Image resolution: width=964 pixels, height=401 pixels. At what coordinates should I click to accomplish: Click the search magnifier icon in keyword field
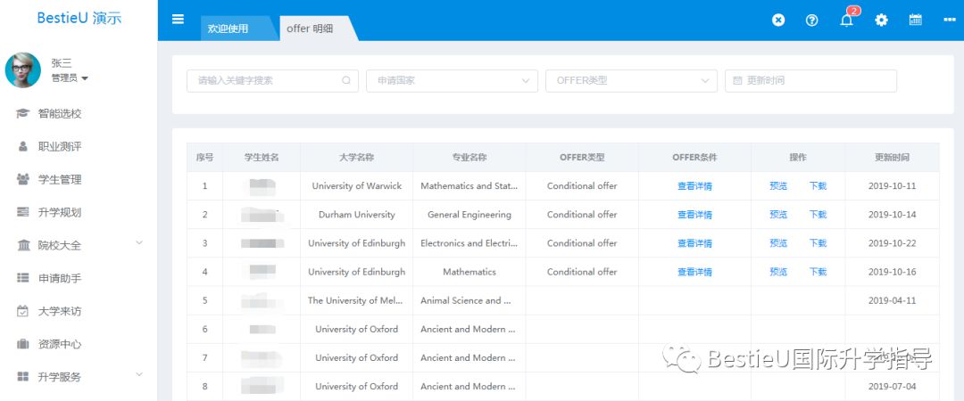(x=346, y=80)
